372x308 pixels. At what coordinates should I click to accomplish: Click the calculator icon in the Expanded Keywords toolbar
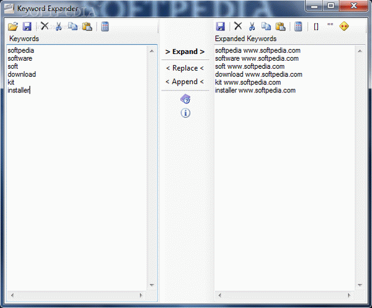tap(298, 26)
